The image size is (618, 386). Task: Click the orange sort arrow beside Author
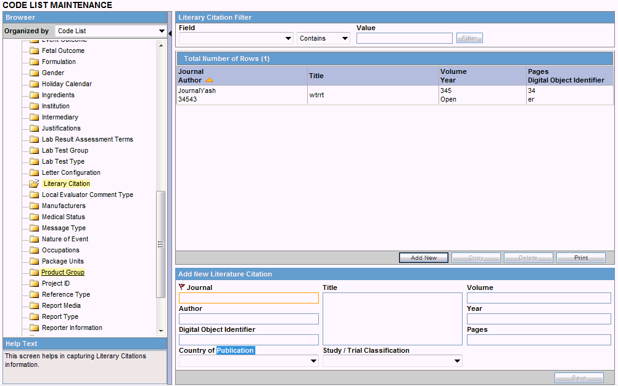coord(209,80)
